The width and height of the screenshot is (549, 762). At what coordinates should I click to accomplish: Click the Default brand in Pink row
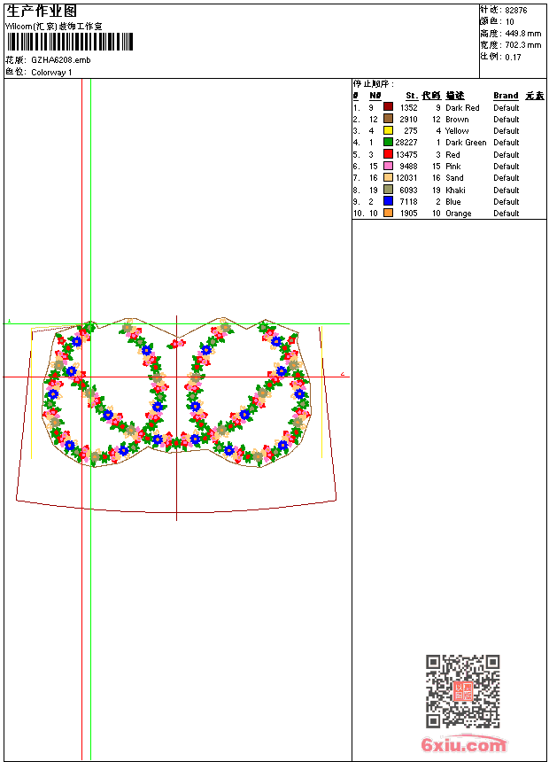coord(506,167)
